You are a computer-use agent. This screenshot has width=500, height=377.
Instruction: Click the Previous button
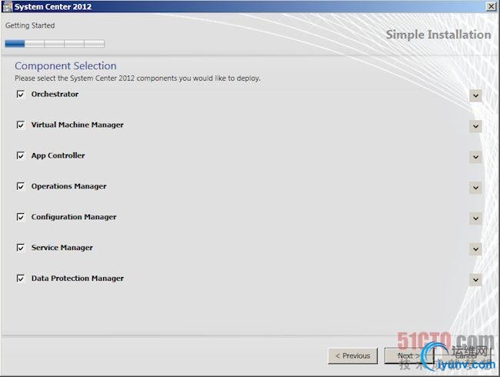coord(352,355)
